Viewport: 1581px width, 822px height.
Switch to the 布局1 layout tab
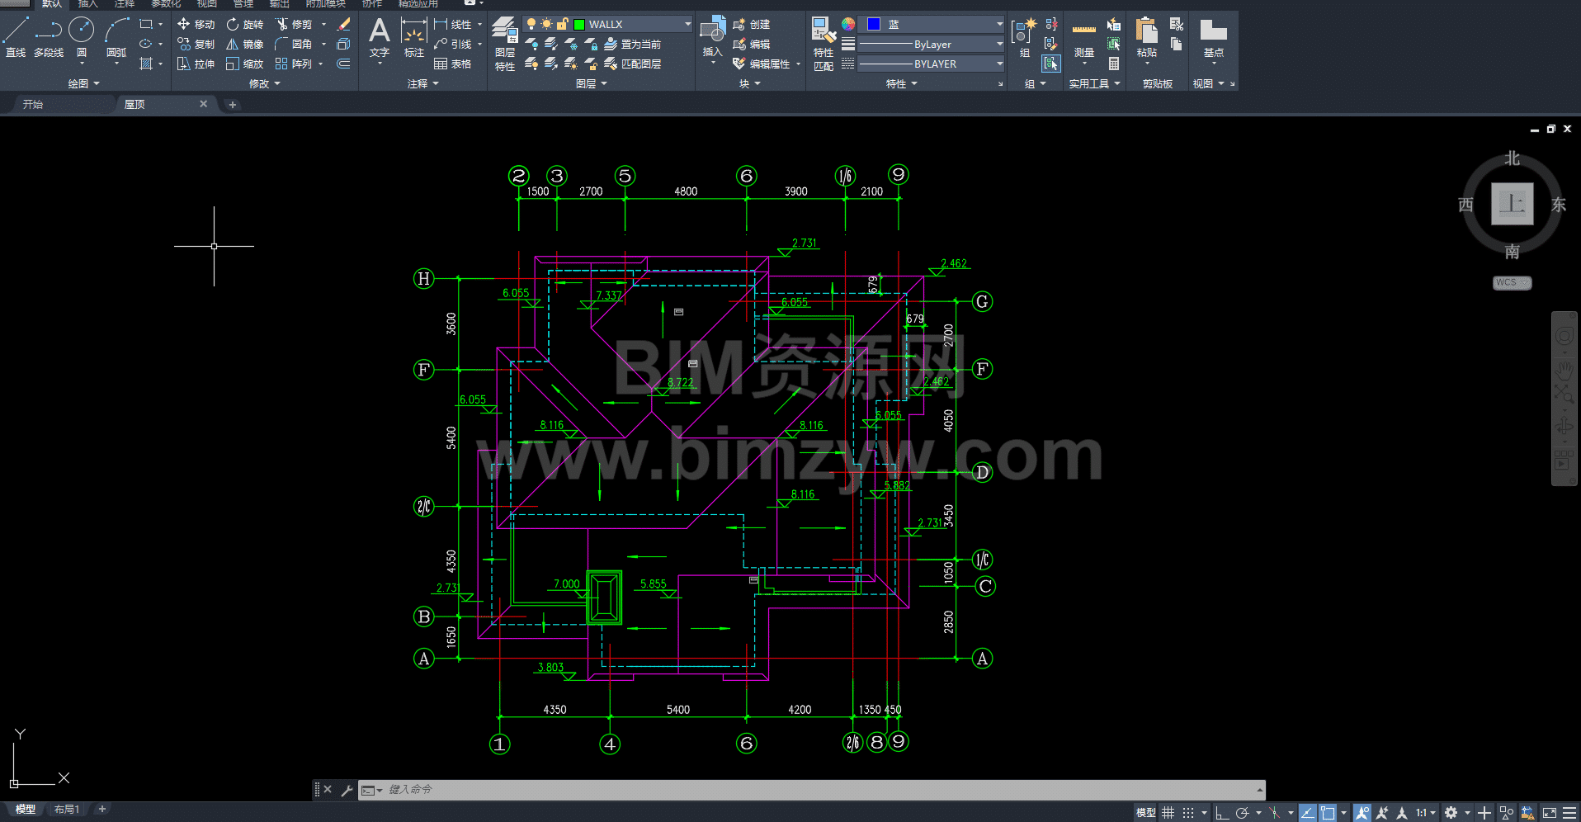pyautogui.click(x=67, y=810)
